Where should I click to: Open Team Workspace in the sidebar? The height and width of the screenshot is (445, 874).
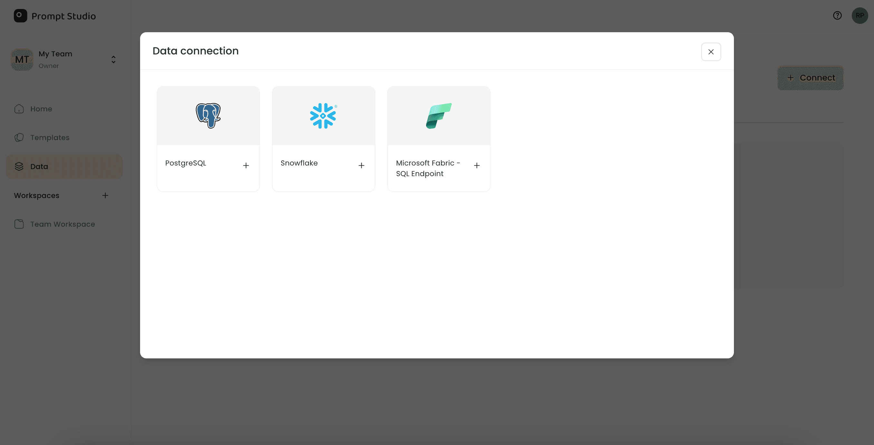[64, 224]
